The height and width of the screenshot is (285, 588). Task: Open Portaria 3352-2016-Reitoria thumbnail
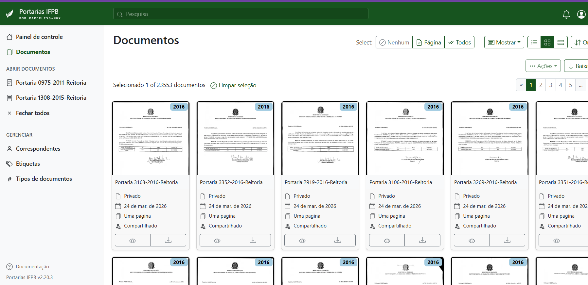pyautogui.click(x=235, y=138)
